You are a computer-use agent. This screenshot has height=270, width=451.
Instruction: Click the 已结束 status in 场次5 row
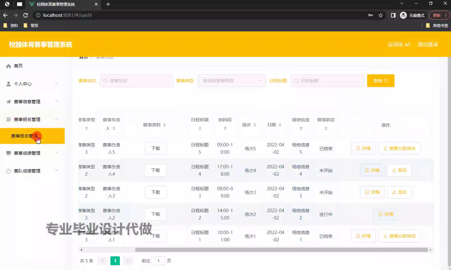point(326,148)
